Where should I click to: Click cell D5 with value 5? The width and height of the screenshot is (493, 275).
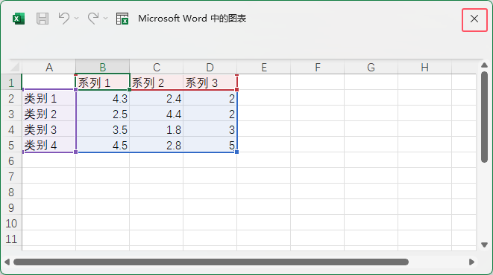(x=210, y=145)
